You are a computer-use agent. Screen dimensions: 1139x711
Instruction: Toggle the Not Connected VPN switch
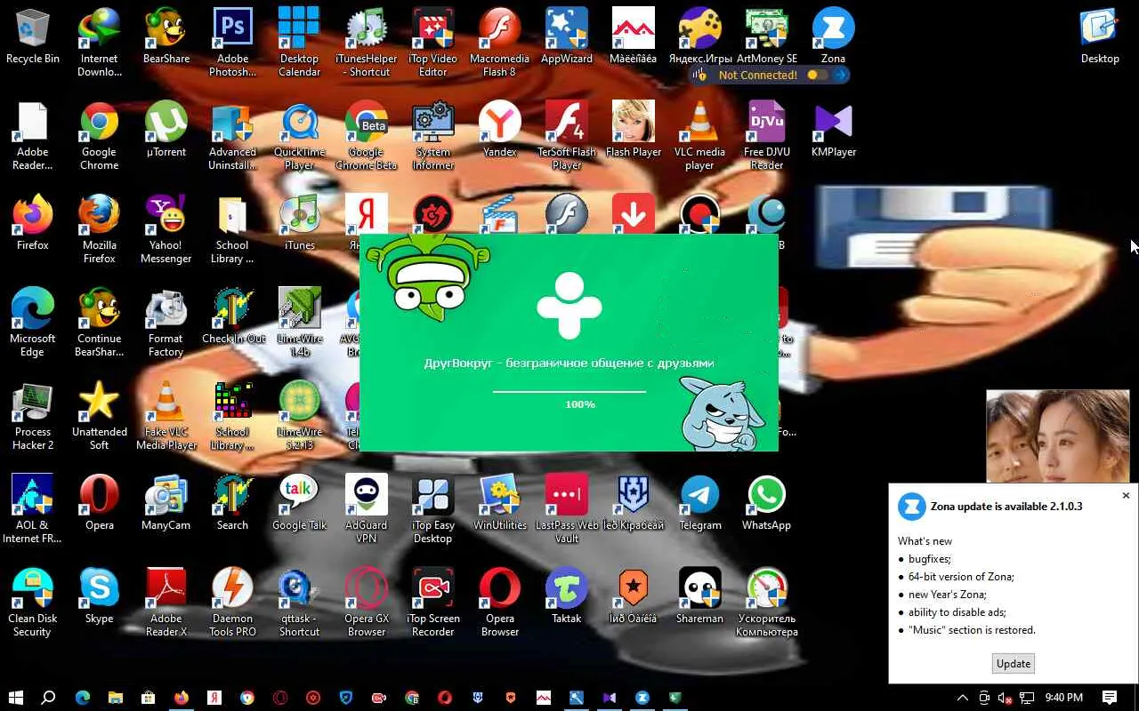[817, 76]
